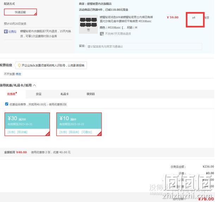The image size is (215, 202).
Task: Click the 不支持7天无理由退货 icon
Action: pyautogui.click(x=102, y=34)
